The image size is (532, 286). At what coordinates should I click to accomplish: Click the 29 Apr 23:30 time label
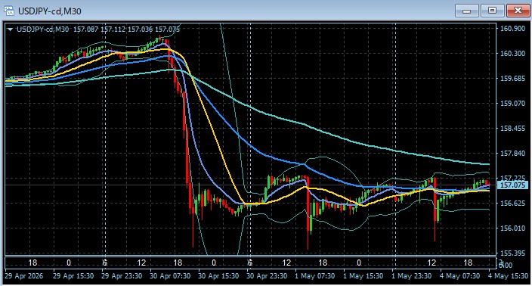pyautogui.click(x=122, y=276)
